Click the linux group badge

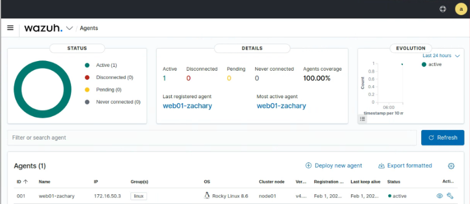point(139,196)
